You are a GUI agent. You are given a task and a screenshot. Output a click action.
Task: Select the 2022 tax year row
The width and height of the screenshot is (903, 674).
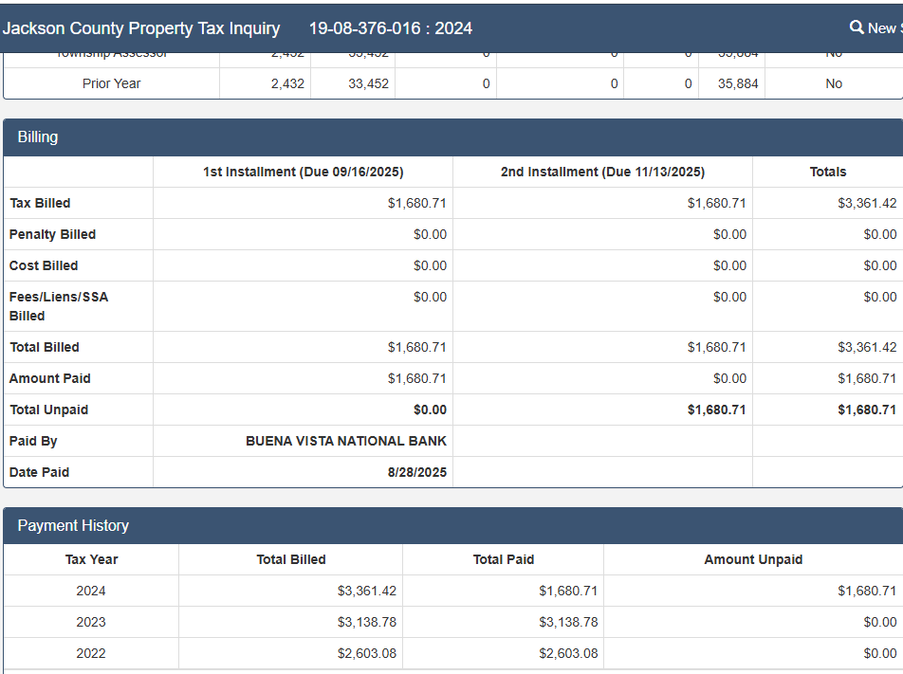pyautogui.click(x=91, y=653)
